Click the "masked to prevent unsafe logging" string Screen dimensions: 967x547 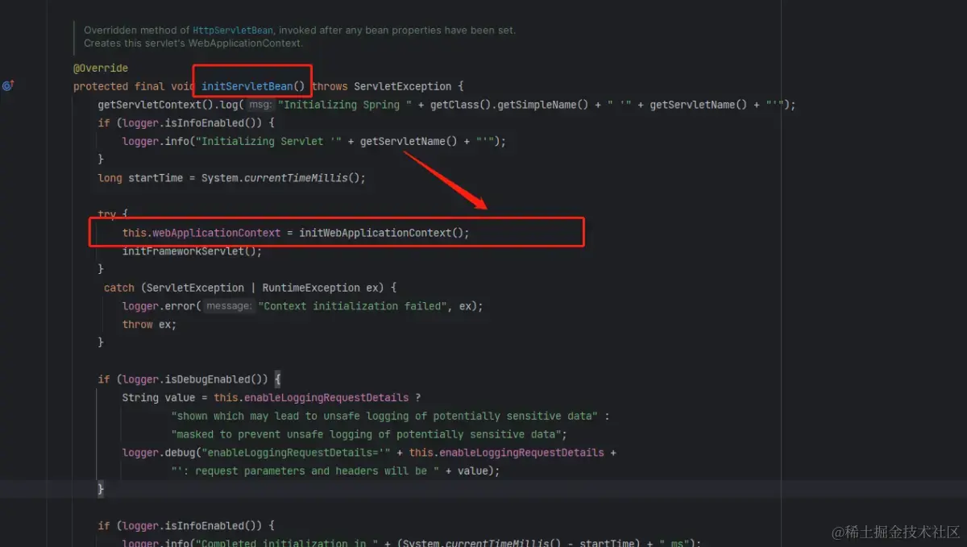point(366,434)
